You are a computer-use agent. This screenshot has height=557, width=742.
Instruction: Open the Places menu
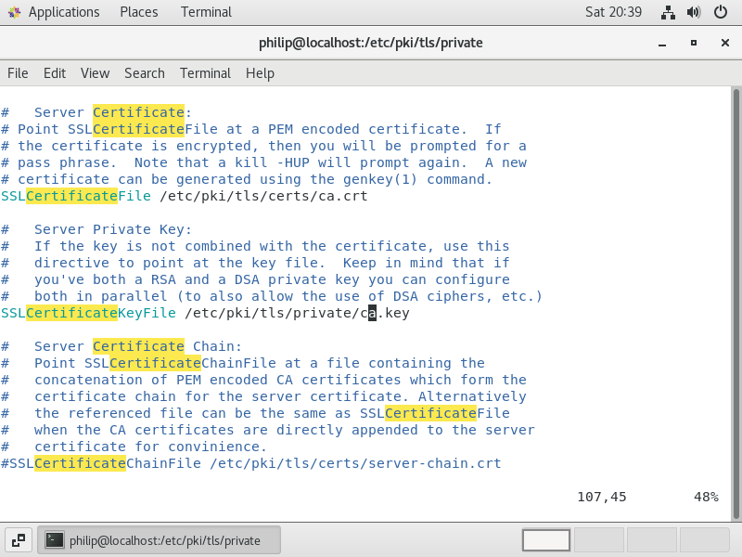138,12
